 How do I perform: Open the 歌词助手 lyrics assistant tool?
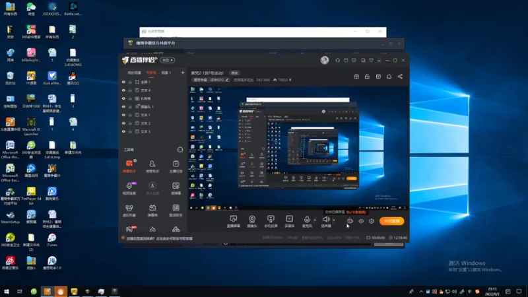point(176,210)
